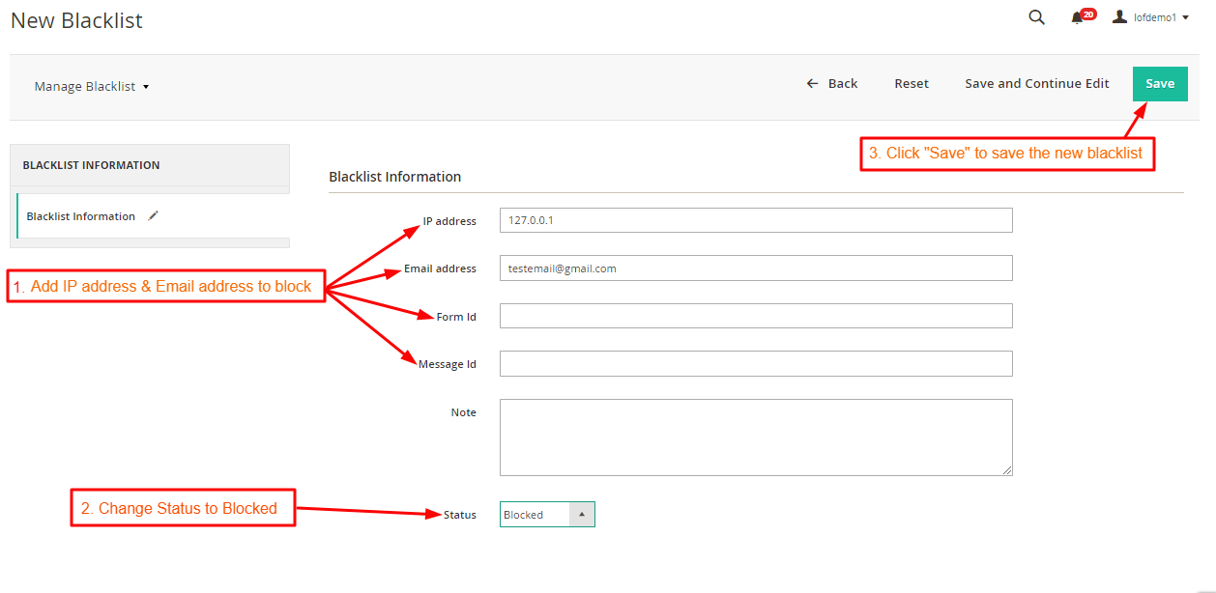Screen dimensions: 1216x593
Task: Click the Form Id input field
Action: pyautogui.click(x=755, y=315)
